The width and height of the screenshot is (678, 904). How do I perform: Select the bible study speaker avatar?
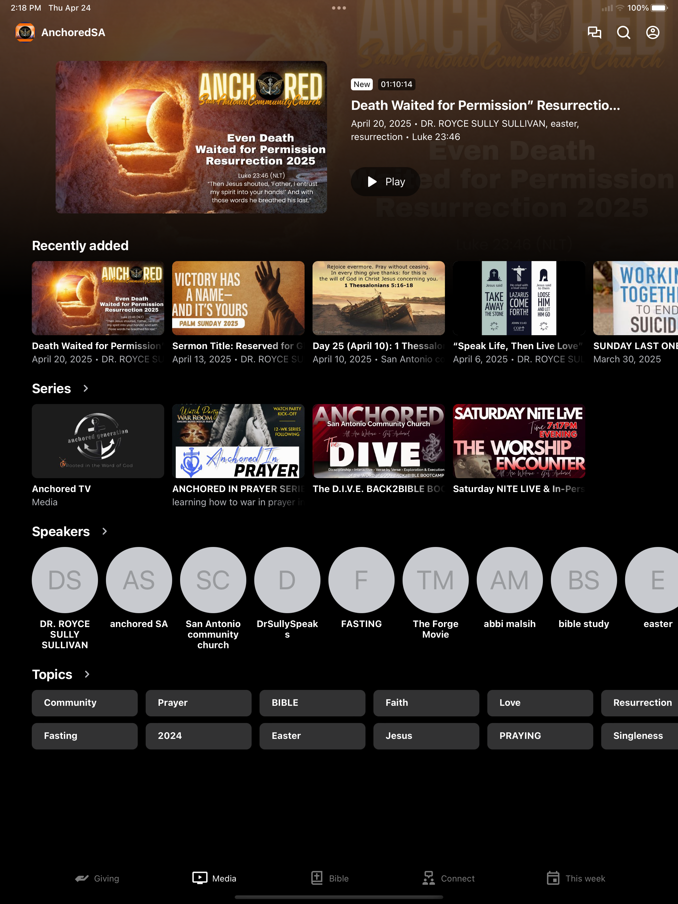click(x=584, y=580)
